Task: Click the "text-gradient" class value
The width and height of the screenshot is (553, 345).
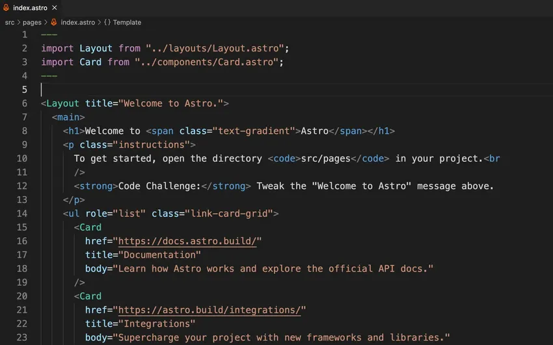Action: 254,131
